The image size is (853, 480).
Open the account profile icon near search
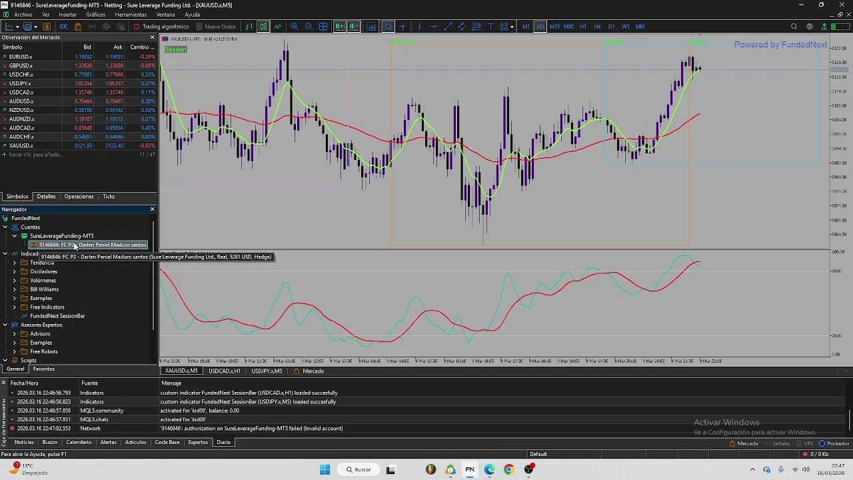tap(810, 27)
